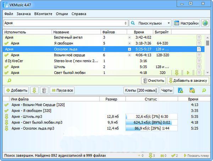The width and height of the screenshot is (213, 161).
Task: Open the Файл menu
Action: pos(9,14)
